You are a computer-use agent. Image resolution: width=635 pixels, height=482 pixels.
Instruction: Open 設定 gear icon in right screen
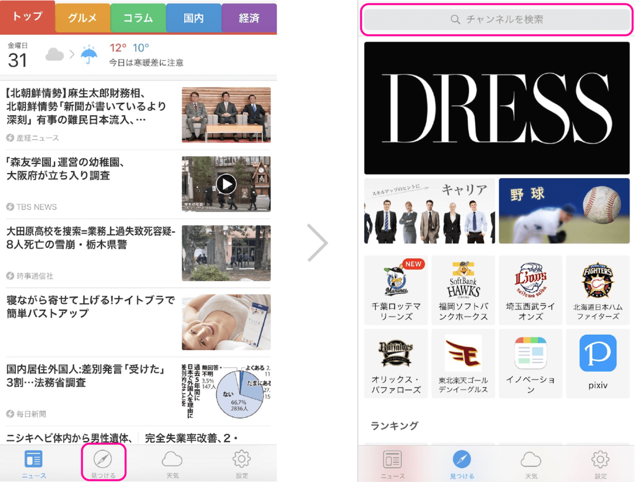[x=601, y=459]
